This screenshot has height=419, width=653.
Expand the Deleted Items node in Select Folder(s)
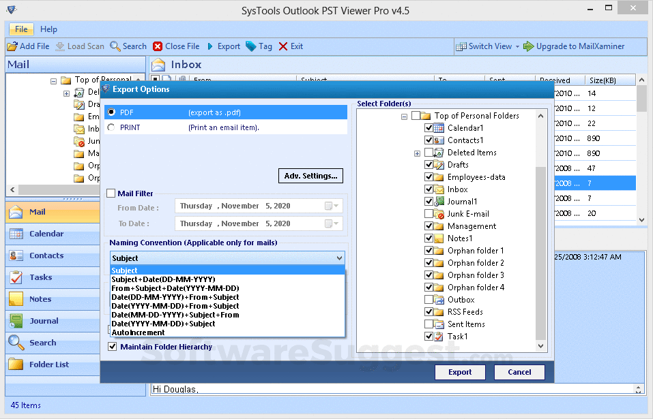(x=417, y=153)
